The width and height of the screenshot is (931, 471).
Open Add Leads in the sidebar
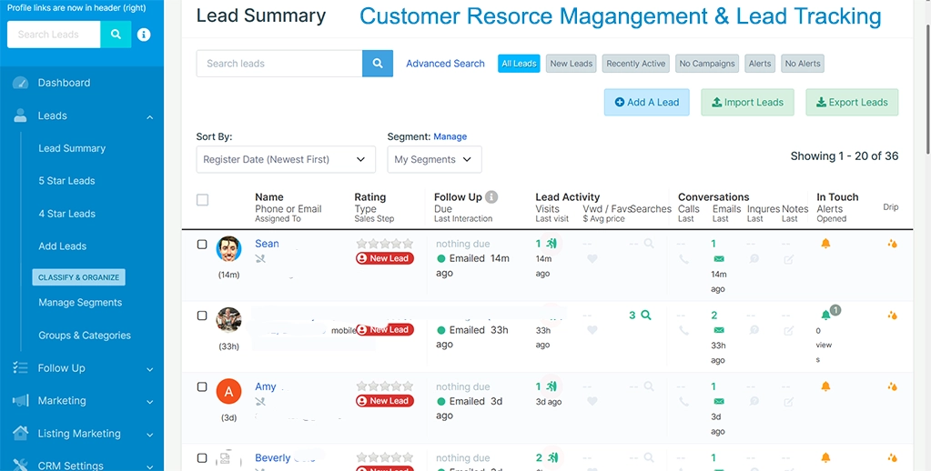point(63,246)
